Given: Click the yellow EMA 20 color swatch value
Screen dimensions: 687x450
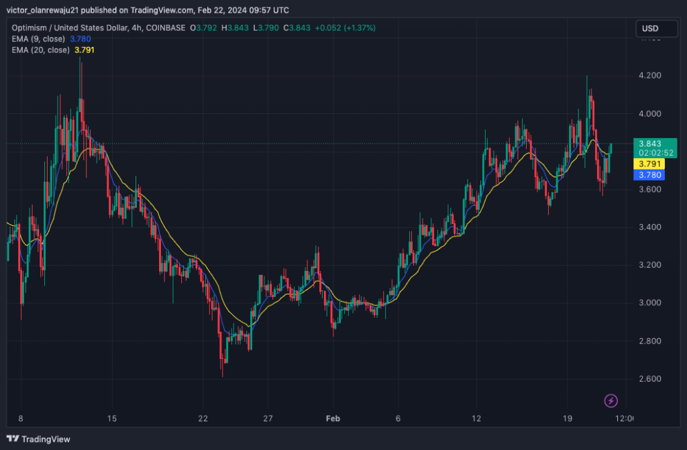Looking at the screenshot, I should (x=84, y=49).
